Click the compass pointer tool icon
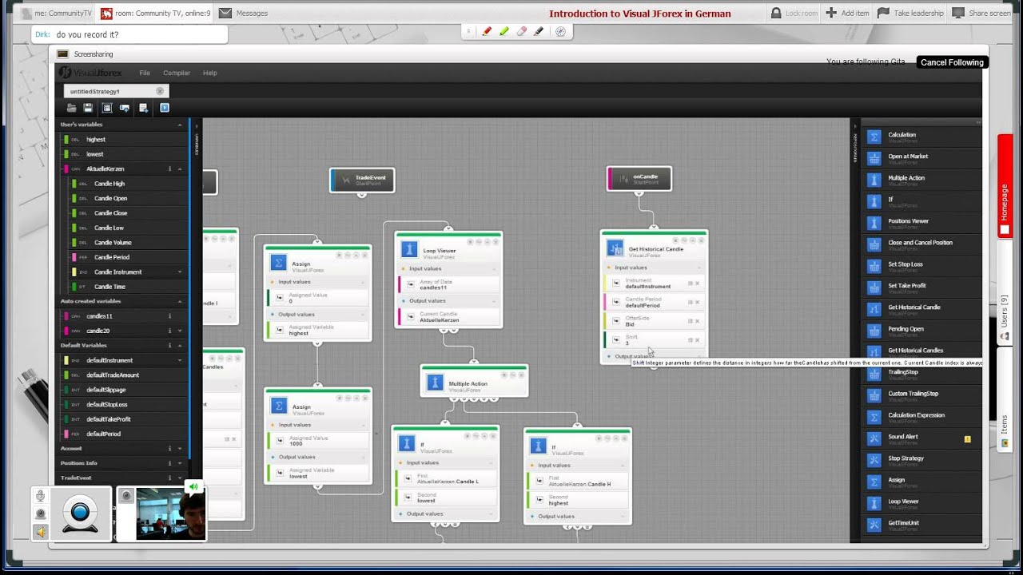Viewport: 1023px width, 575px height. coord(560,32)
